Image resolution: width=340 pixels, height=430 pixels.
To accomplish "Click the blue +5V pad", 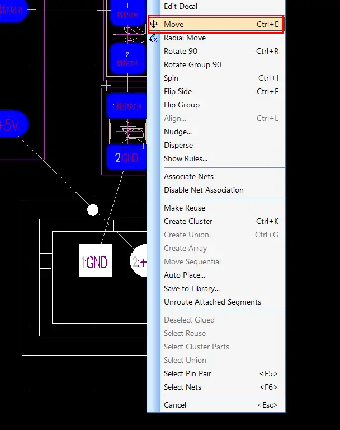I will point(13,124).
